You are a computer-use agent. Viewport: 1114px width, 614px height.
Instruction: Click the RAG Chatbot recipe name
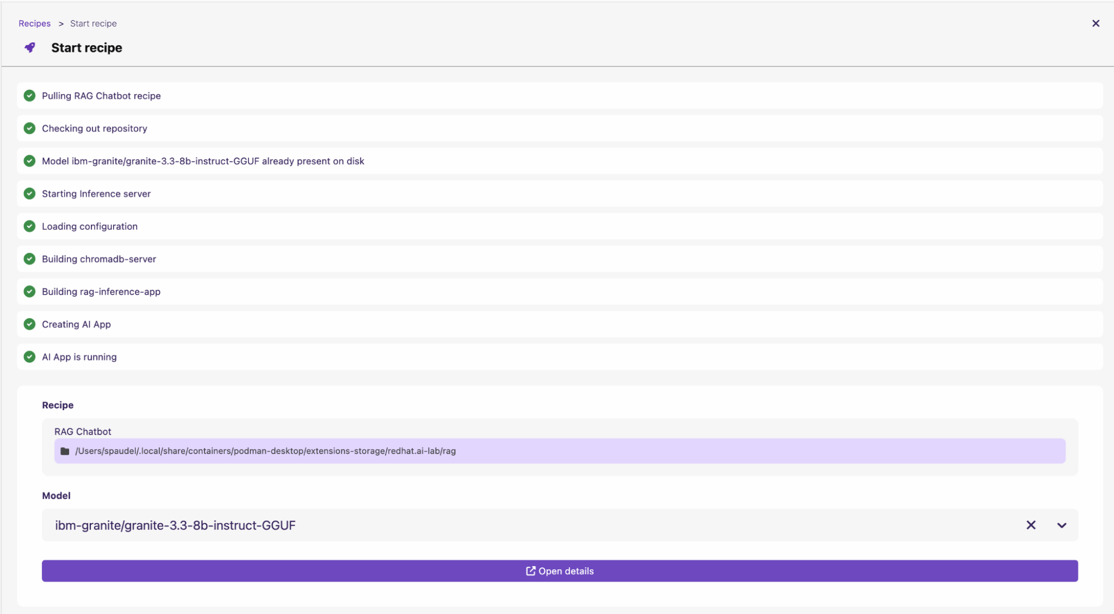tap(82, 432)
